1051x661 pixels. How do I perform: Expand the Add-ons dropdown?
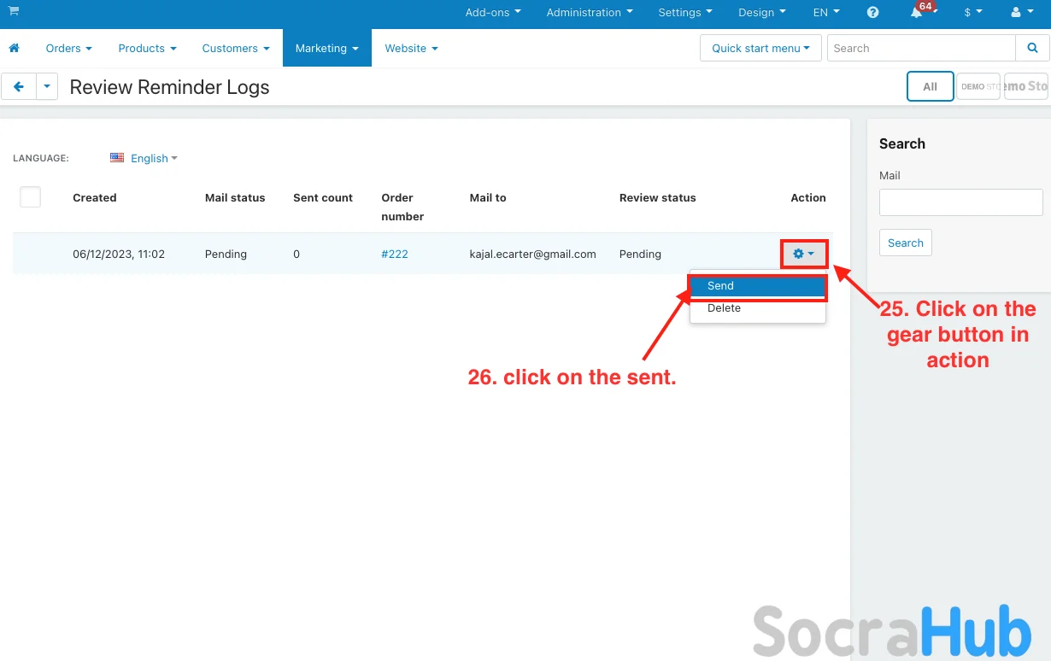[493, 12]
